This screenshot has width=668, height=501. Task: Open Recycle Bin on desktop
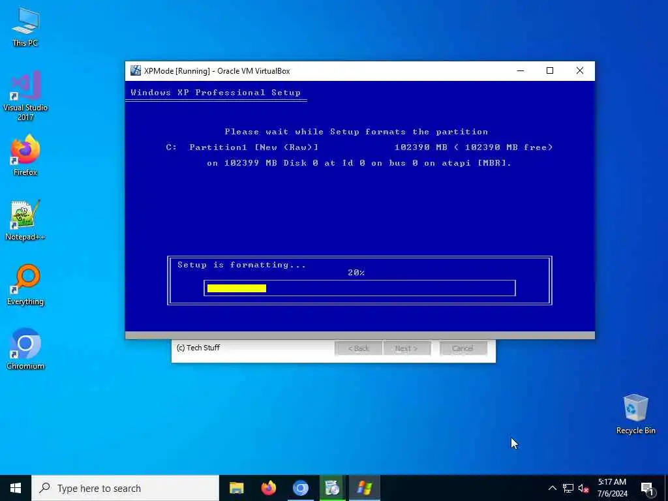click(x=635, y=414)
